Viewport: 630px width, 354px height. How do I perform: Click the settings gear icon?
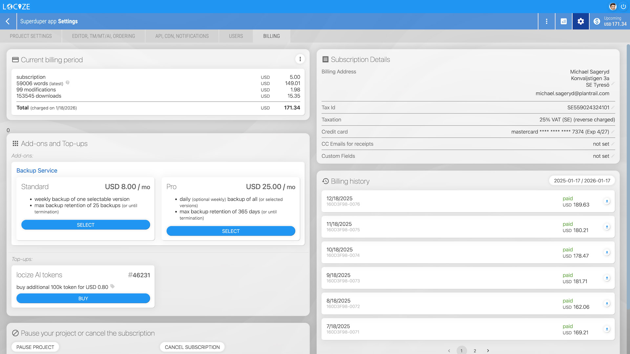point(580,21)
